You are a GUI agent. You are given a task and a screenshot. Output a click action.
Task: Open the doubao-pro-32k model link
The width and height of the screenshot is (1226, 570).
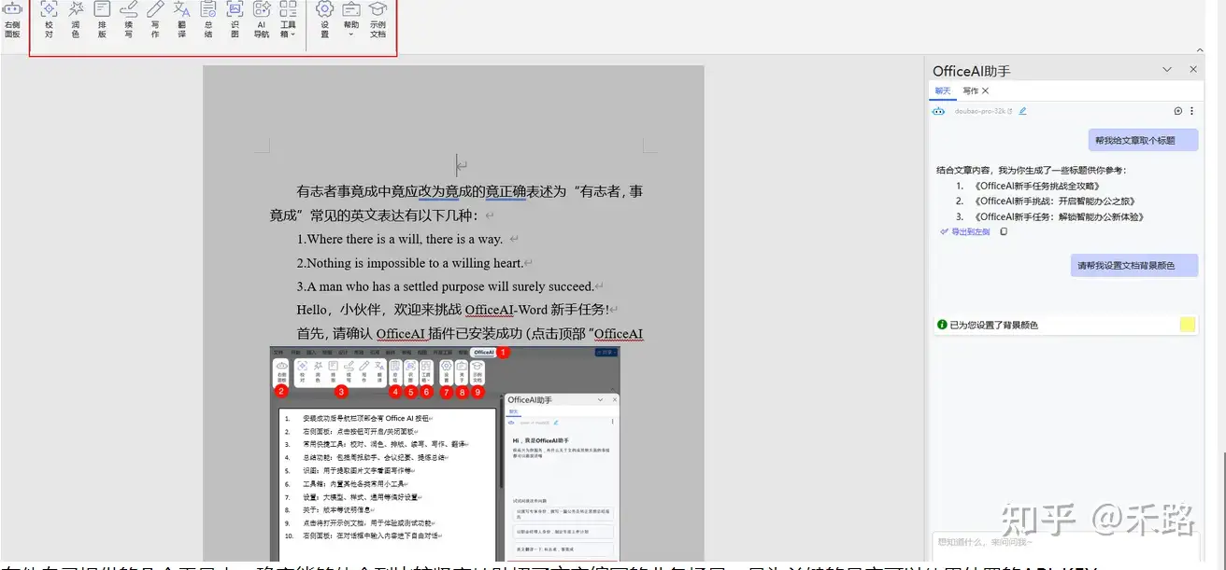[x=983, y=111]
